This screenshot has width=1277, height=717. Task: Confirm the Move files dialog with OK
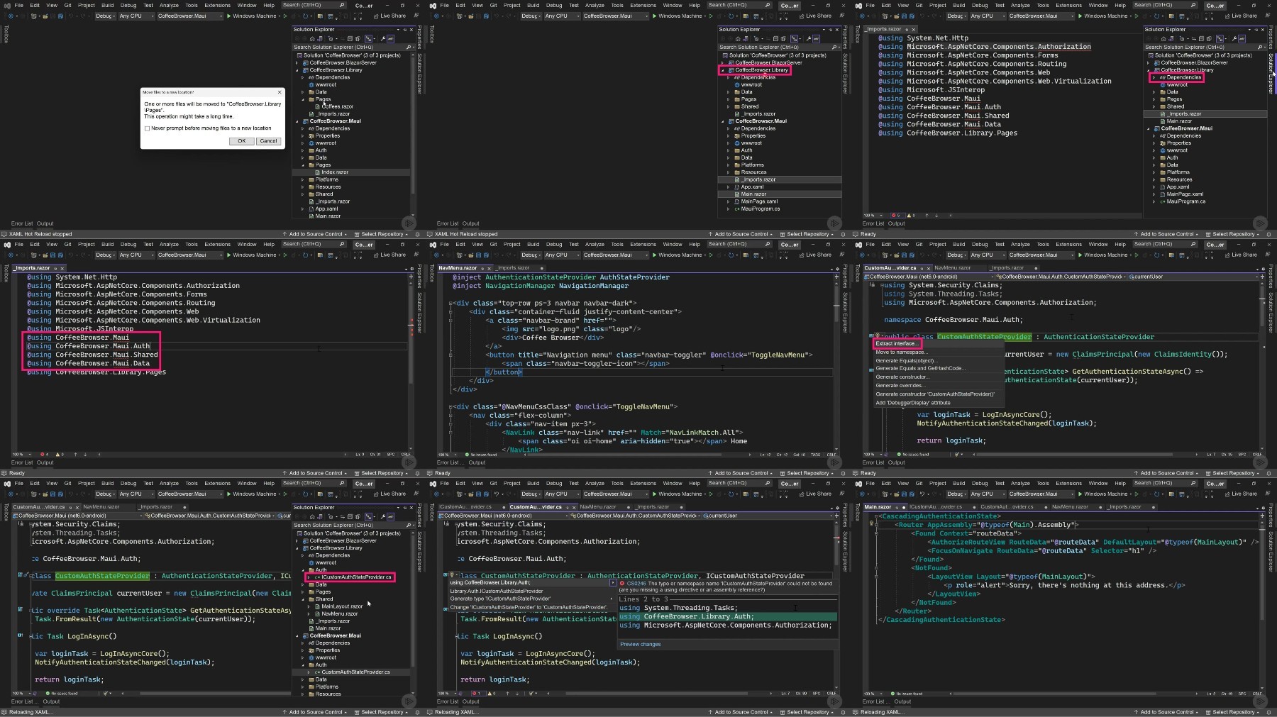pyautogui.click(x=241, y=141)
